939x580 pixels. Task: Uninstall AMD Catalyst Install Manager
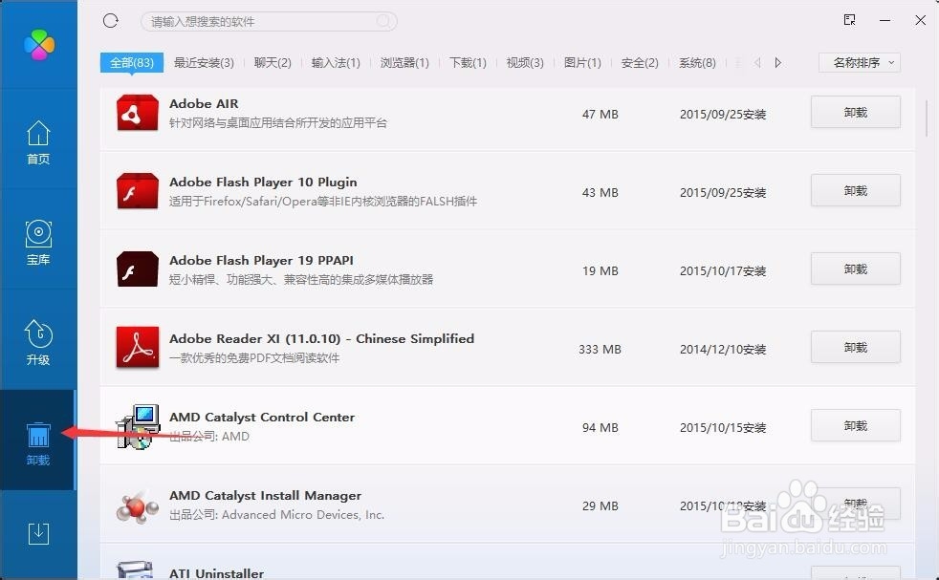(x=856, y=504)
